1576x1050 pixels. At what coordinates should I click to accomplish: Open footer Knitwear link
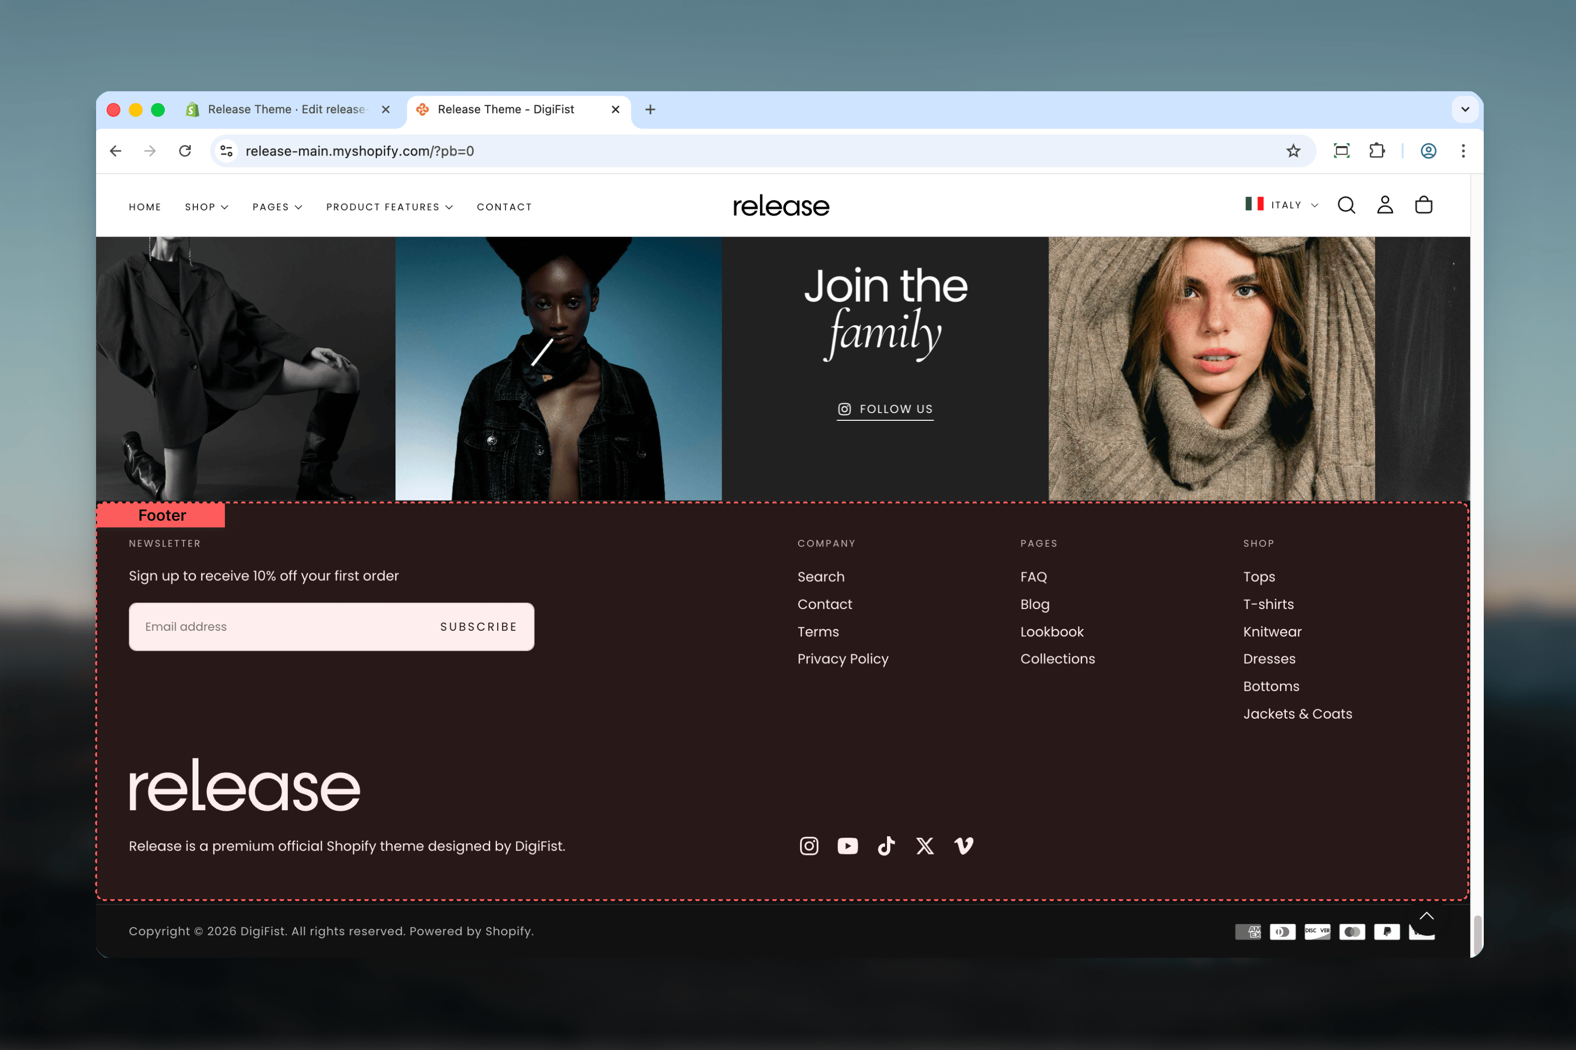1272,632
